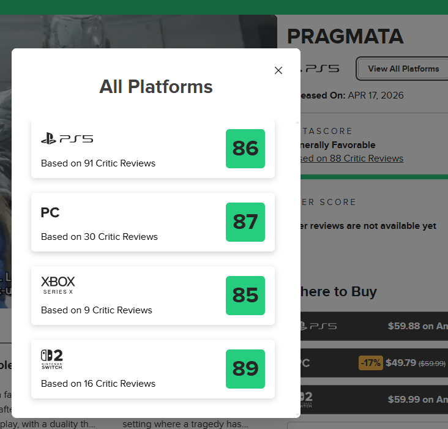The height and width of the screenshot is (429, 448).
Task: Click the View All Platforms button
Action: [403, 69]
